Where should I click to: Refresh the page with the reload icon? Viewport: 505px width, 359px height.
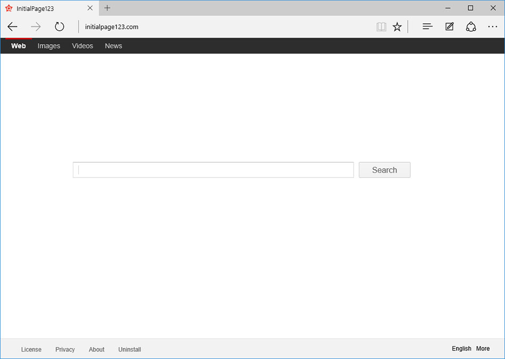[60, 27]
